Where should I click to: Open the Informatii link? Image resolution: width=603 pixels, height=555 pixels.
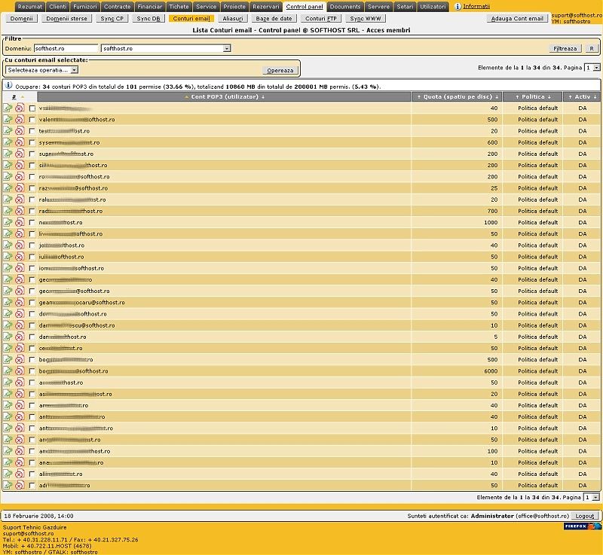pos(476,7)
